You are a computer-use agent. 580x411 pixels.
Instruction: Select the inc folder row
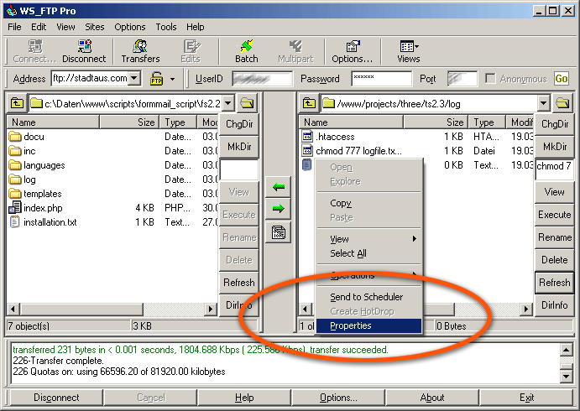112,151
